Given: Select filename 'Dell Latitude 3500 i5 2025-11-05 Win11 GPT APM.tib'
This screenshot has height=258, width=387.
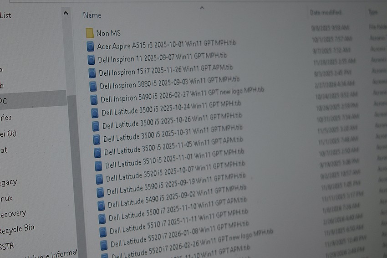Looking at the screenshot, I should (x=173, y=146).
